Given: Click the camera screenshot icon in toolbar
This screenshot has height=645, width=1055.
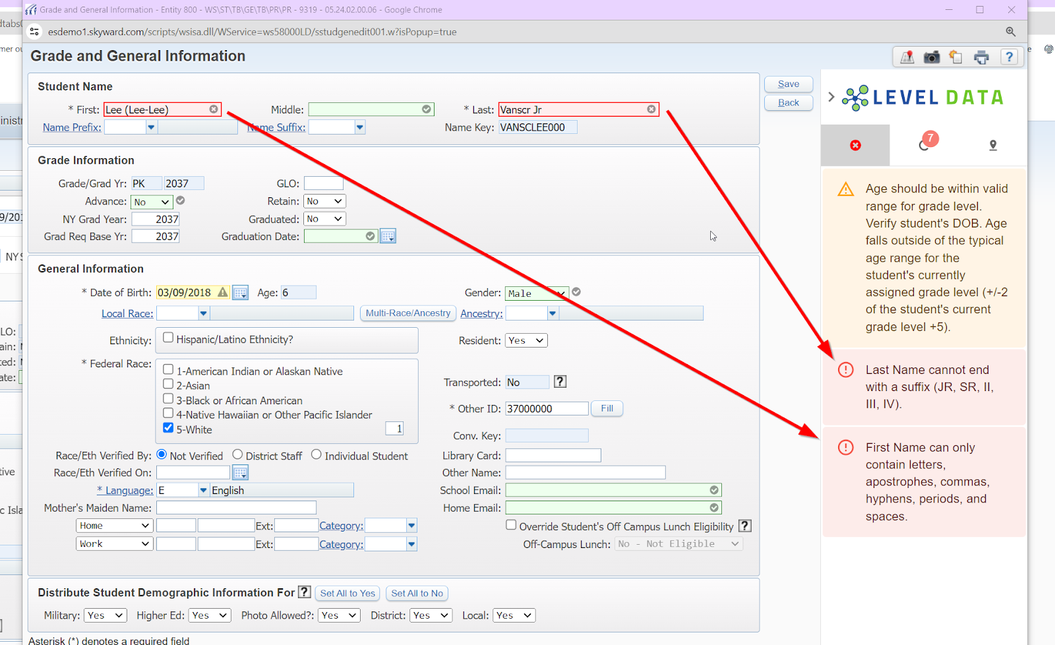Looking at the screenshot, I should pyautogui.click(x=931, y=57).
